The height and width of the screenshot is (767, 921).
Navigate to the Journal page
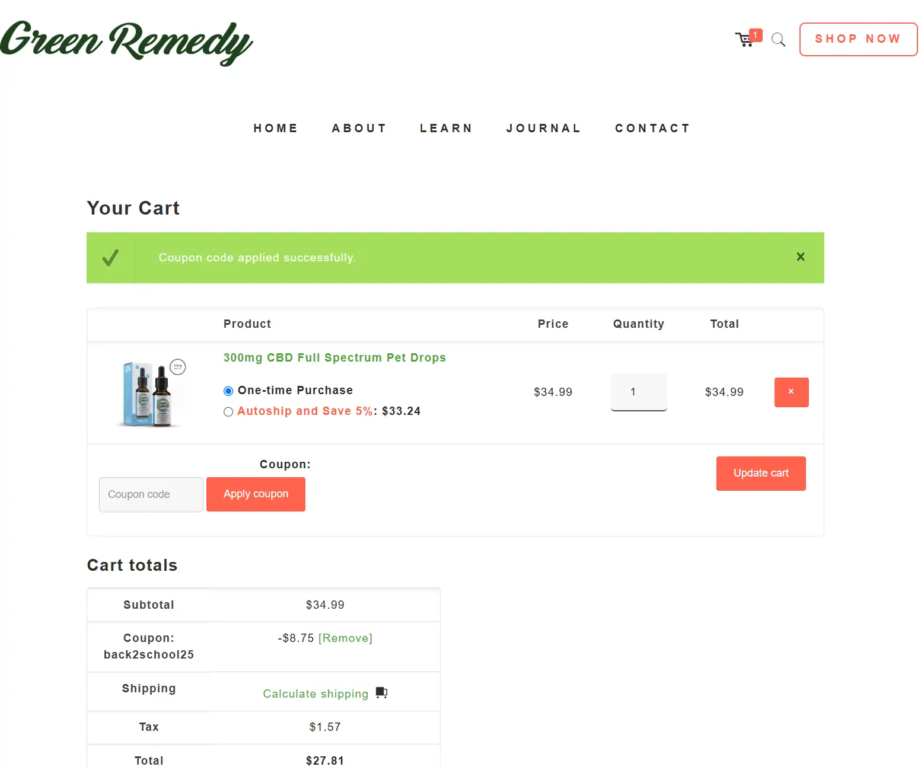pyautogui.click(x=543, y=128)
